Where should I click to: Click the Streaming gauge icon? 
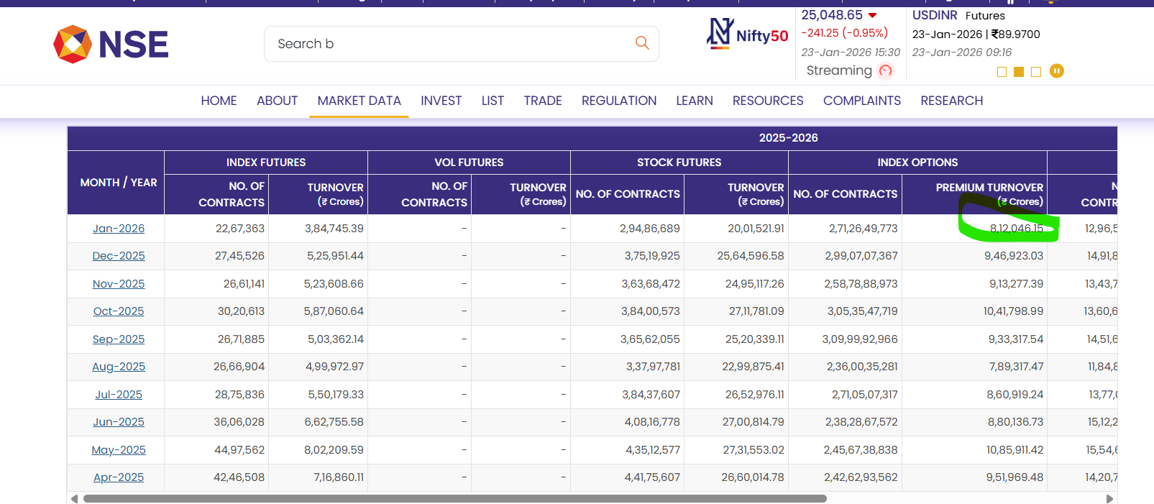pos(886,70)
